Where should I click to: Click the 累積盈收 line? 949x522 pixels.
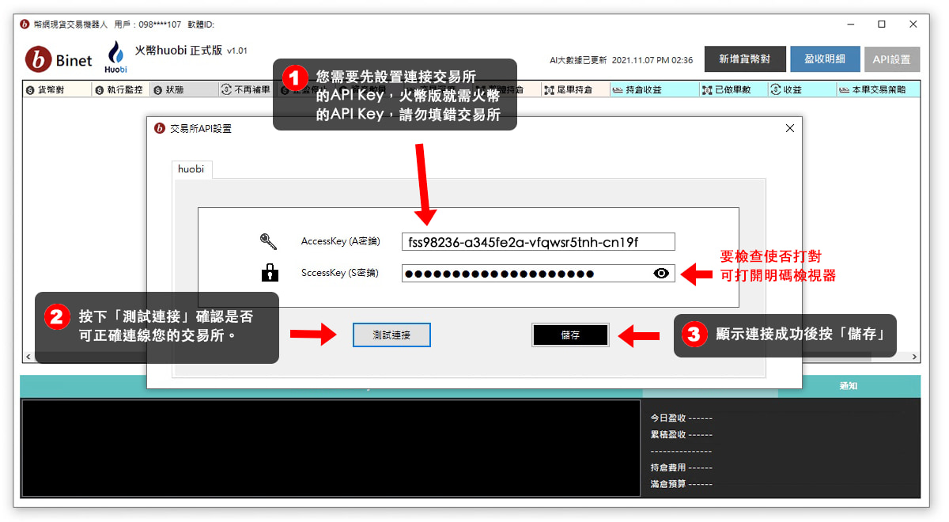click(x=681, y=434)
